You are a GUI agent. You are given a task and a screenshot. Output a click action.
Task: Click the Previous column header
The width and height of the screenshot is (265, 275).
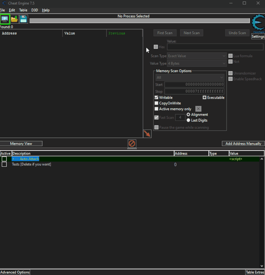click(x=124, y=33)
